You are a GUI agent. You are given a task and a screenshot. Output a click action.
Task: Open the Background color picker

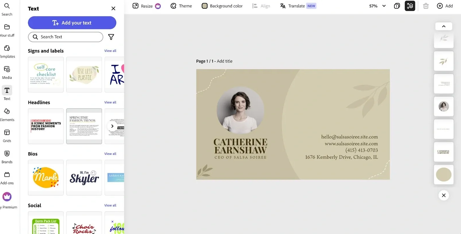coord(222,6)
